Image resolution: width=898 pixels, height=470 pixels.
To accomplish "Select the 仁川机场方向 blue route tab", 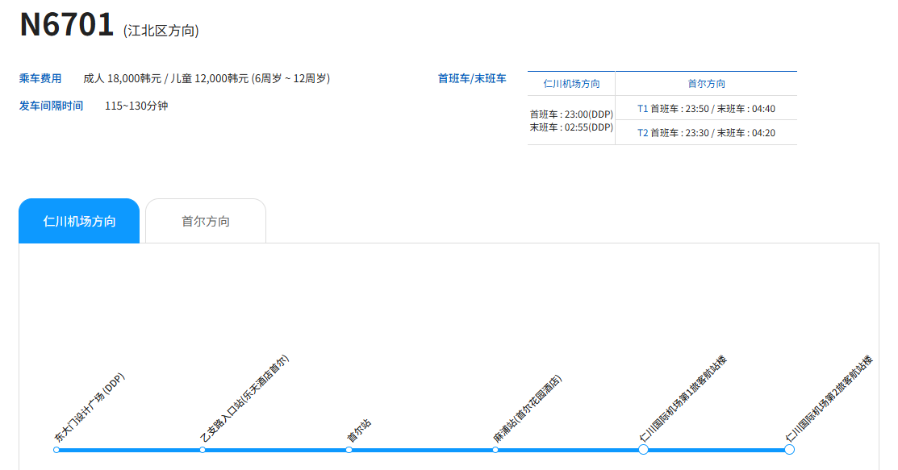I will [x=79, y=221].
